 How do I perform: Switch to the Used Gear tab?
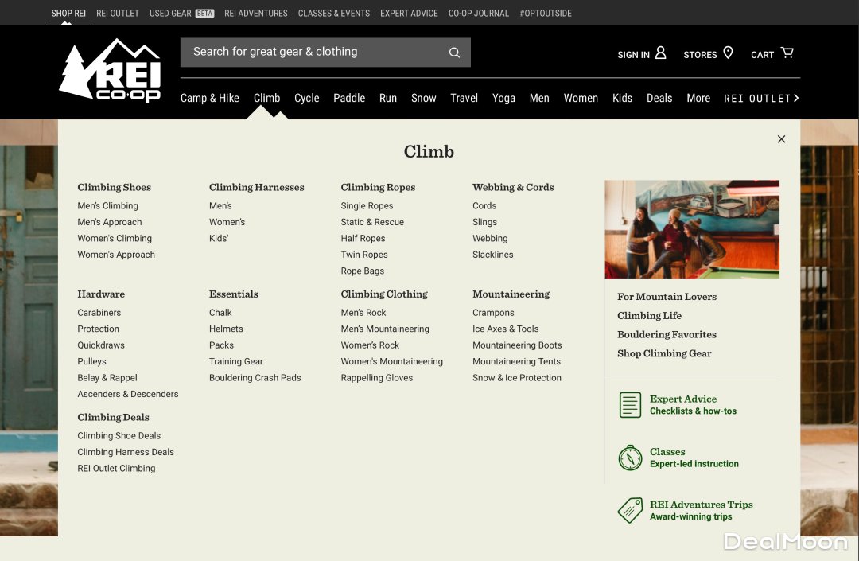tap(181, 13)
